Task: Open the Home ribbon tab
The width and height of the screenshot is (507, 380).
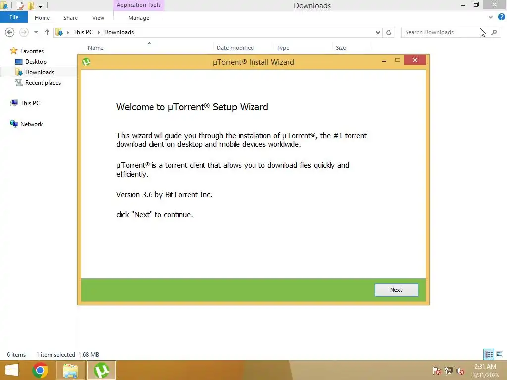Action: (x=42, y=18)
